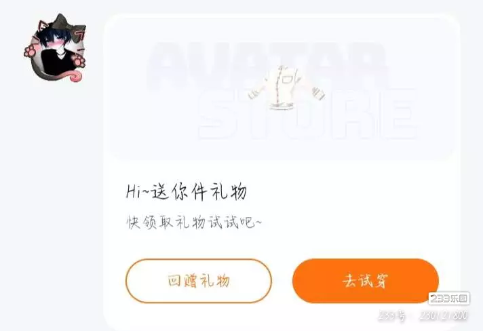Click blank card area beside subtitle text
This screenshot has width=483, height=331.
pos(354,222)
